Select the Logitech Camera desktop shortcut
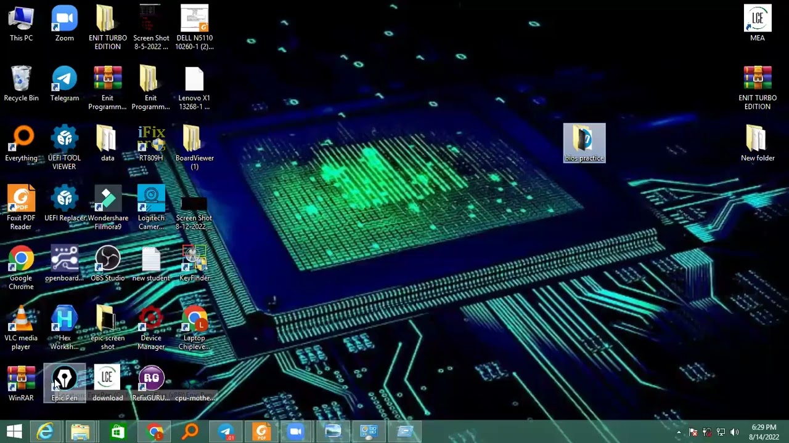Screen dimensions: 789x443 pyautogui.click(x=151, y=208)
